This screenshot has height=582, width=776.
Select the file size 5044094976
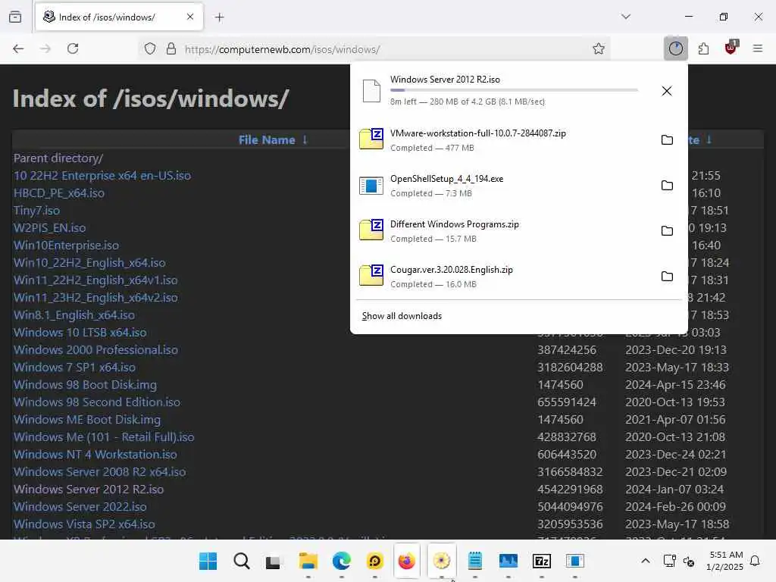(x=570, y=506)
